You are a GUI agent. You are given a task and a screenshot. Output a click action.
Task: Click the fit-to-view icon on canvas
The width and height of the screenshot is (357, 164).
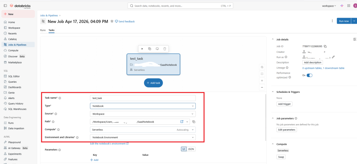point(262,74)
